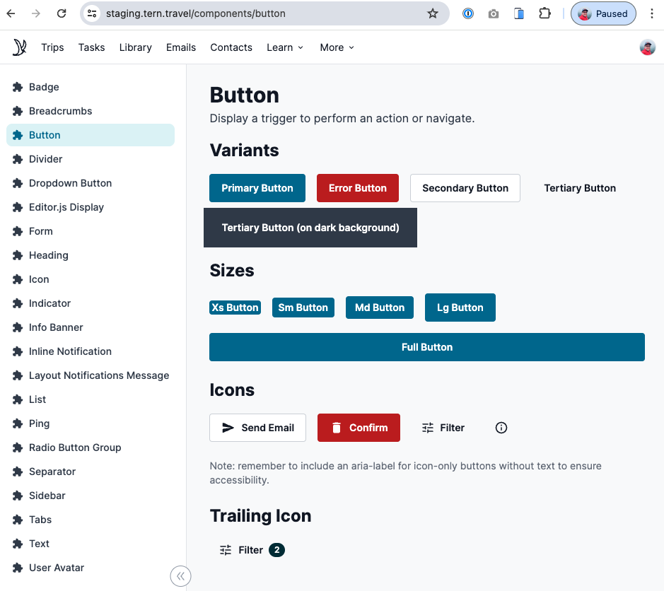Click the camera extension icon
Viewport: 664px width, 591px height.
pos(494,13)
